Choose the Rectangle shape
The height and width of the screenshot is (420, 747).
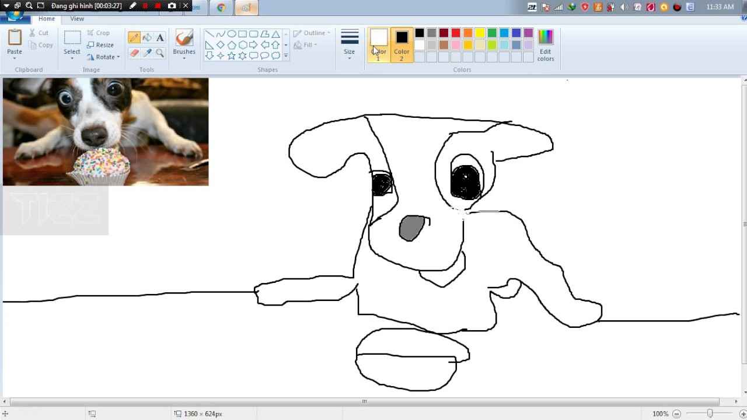coord(242,34)
